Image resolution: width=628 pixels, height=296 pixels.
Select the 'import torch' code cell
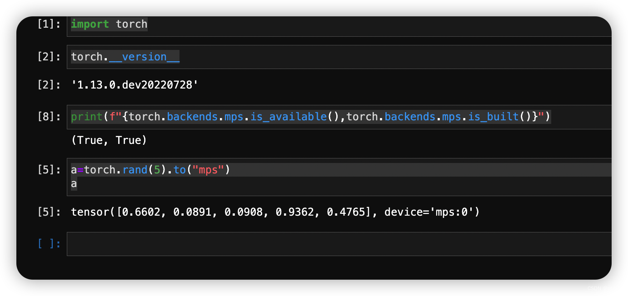[x=339, y=26]
